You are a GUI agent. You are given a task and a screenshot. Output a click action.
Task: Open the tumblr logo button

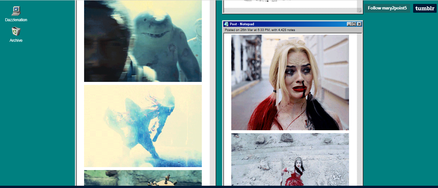(425, 8)
